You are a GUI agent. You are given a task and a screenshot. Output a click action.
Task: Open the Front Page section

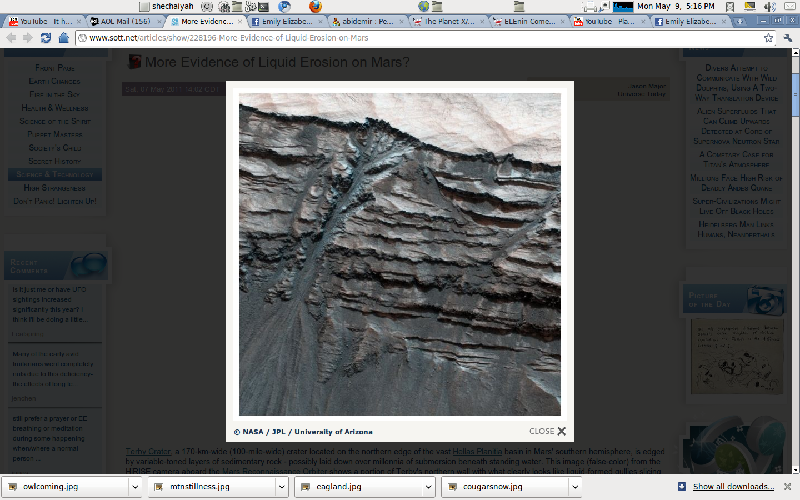(x=55, y=68)
